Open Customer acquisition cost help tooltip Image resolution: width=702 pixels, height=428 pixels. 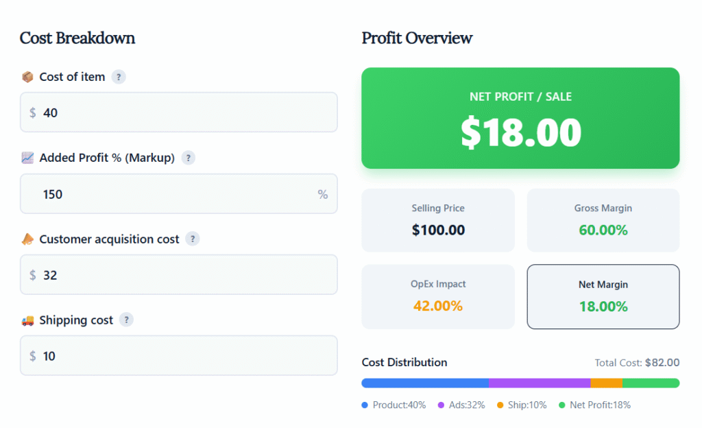[x=193, y=239]
